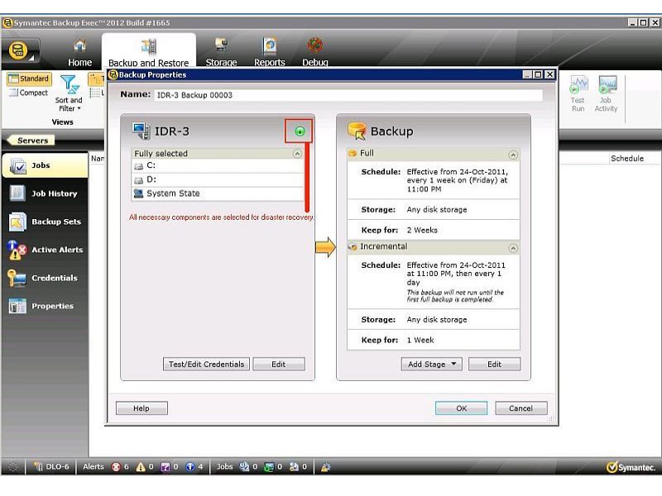Select the Standard view option
Screen dimensions: 662x496
29,79
